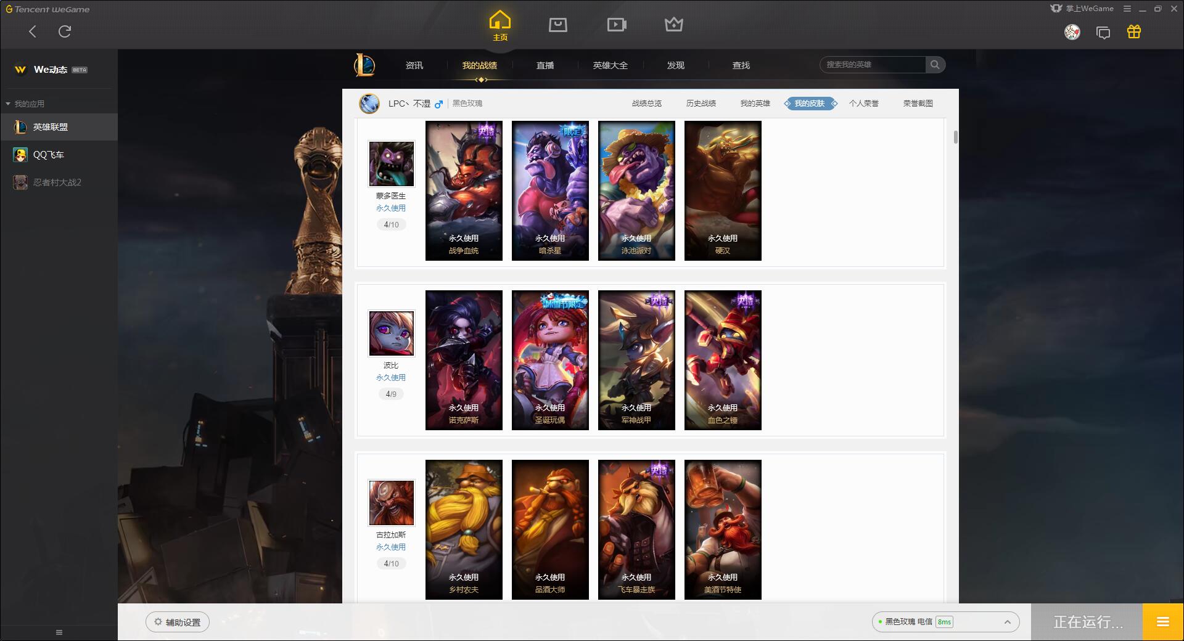The image size is (1184, 641).
Task: Click the summoner profile avatar icon
Action: pos(369,104)
